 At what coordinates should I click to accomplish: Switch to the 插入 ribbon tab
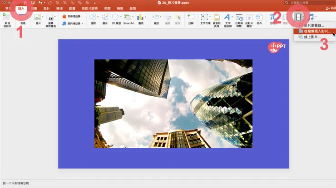tap(21, 9)
